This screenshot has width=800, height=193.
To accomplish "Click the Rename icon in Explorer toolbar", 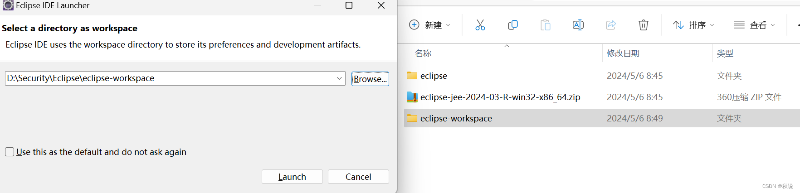I will tap(578, 25).
